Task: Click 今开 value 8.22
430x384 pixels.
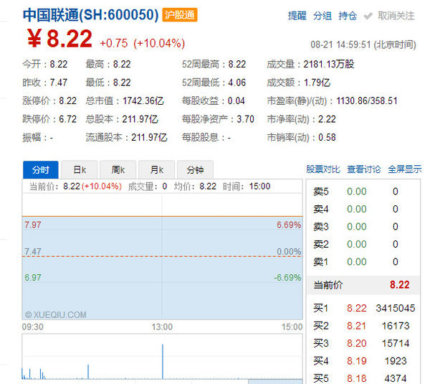Action: tap(59, 65)
